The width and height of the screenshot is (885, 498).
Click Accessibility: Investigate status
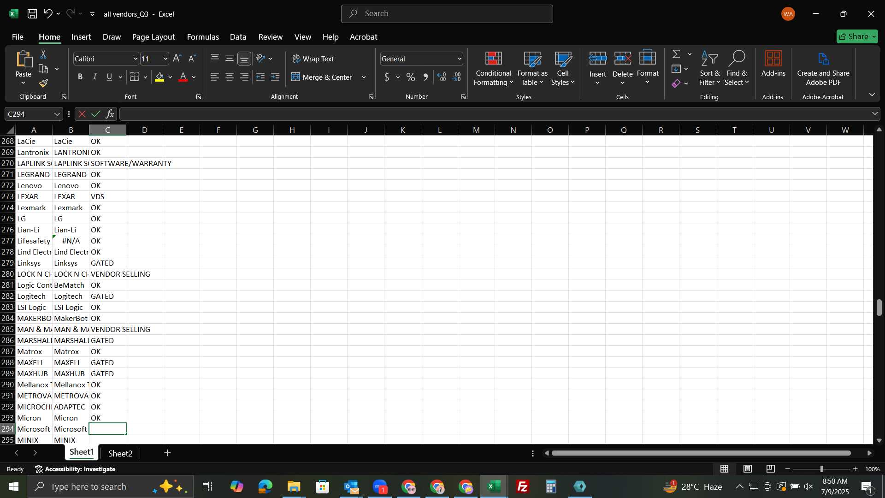click(x=75, y=469)
